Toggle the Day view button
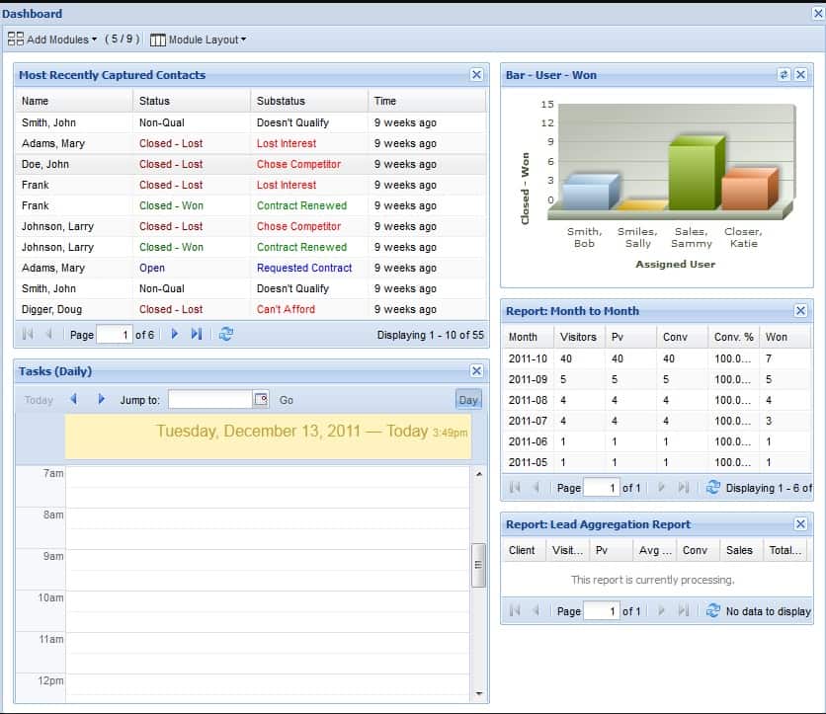Screen dimensions: 826x714 point(468,400)
